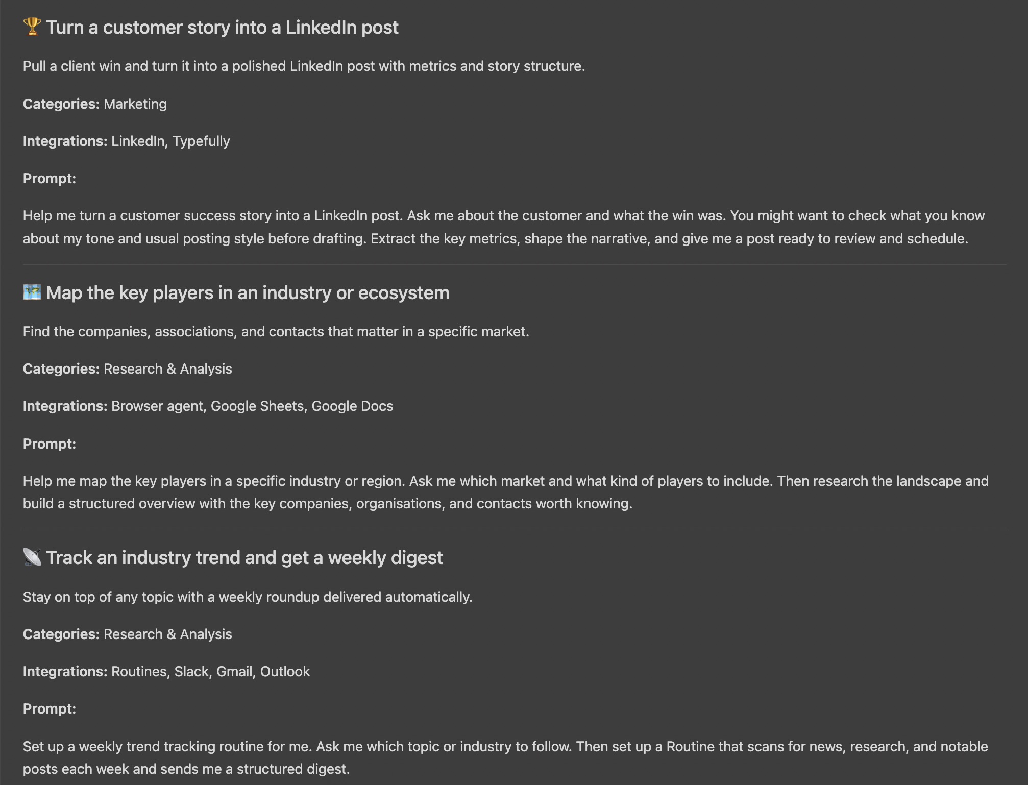Screen dimensions: 1028x785
Task: Click the 'Track an industry trend' heading
Action: [244, 558]
